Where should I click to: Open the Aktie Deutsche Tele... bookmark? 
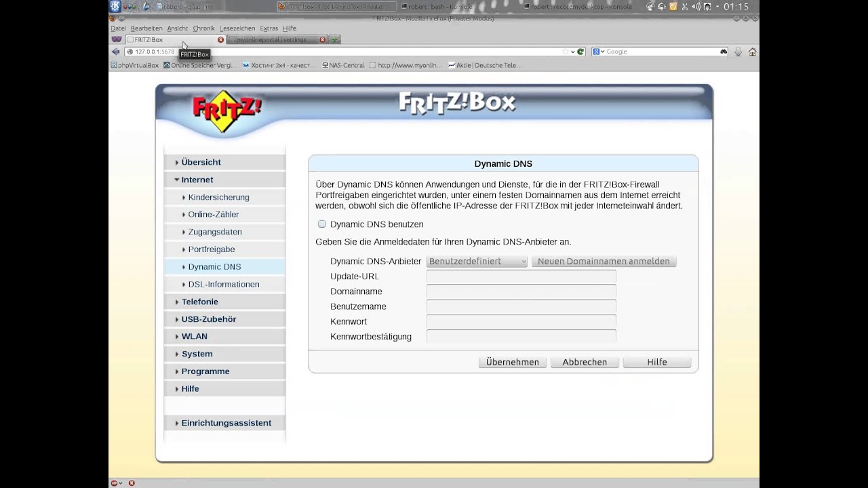pyautogui.click(x=486, y=66)
